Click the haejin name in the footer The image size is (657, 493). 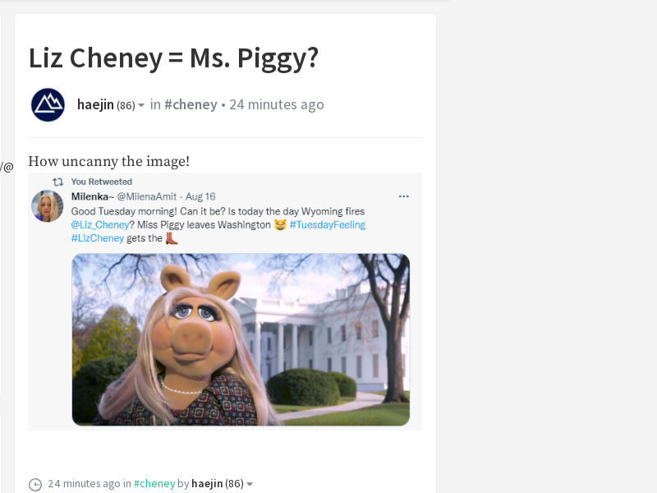pyautogui.click(x=207, y=484)
